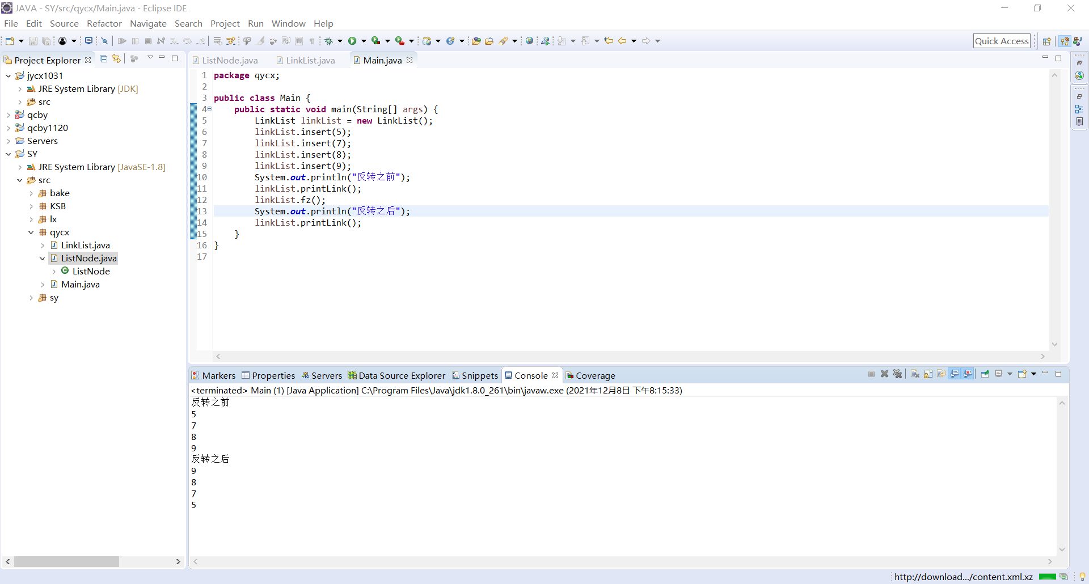Expand the bake package
This screenshot has height=584, width=1089.
pos(31,193)
